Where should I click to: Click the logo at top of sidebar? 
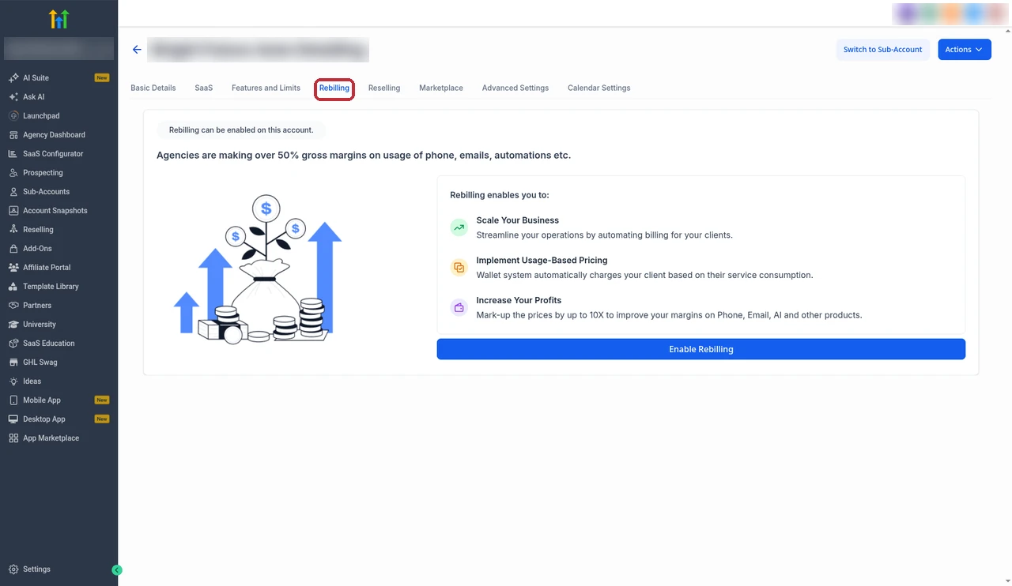[x=59, y=19]
